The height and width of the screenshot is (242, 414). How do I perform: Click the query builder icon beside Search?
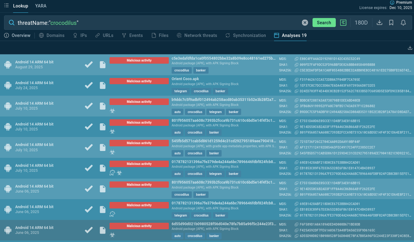pos(343,23)
